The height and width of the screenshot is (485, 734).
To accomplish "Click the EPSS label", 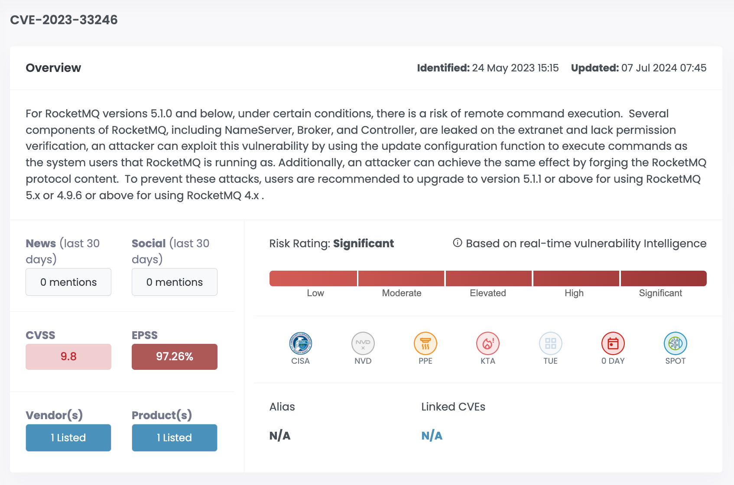I will pos(145,335).
